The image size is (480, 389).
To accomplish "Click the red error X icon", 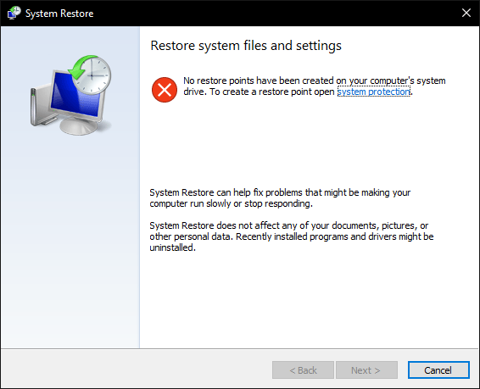I will 165,90.
